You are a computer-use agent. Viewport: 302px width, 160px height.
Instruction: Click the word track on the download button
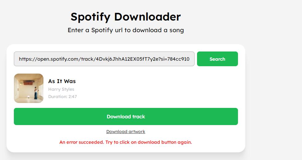[x=139, y=116]
